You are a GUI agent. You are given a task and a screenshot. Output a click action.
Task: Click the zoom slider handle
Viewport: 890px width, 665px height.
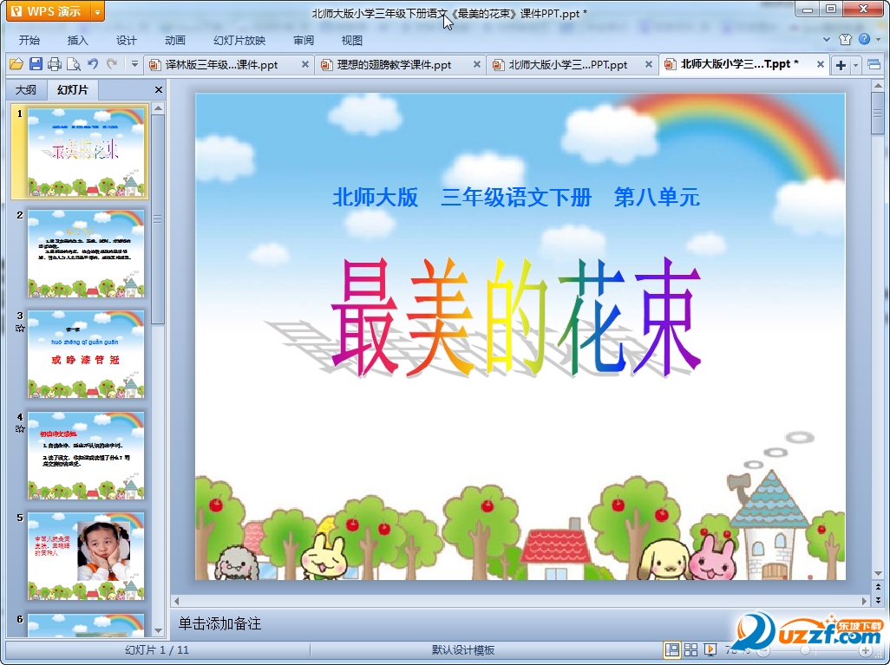pos(805,650)
